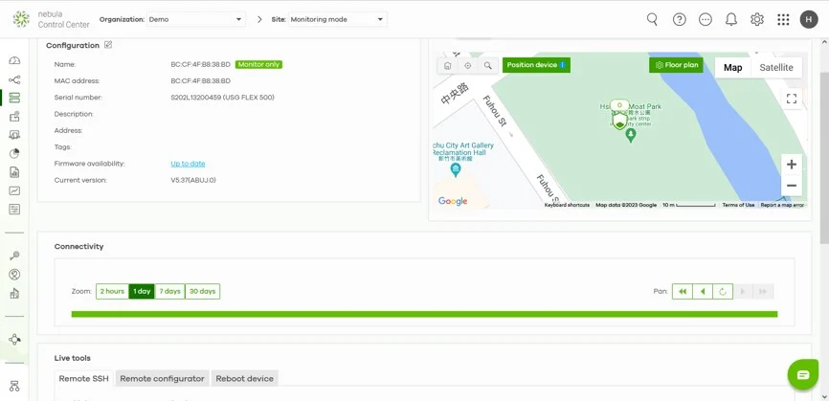Open the line graph icon in the sidebar
829x401 pixels.
(14, 190)
